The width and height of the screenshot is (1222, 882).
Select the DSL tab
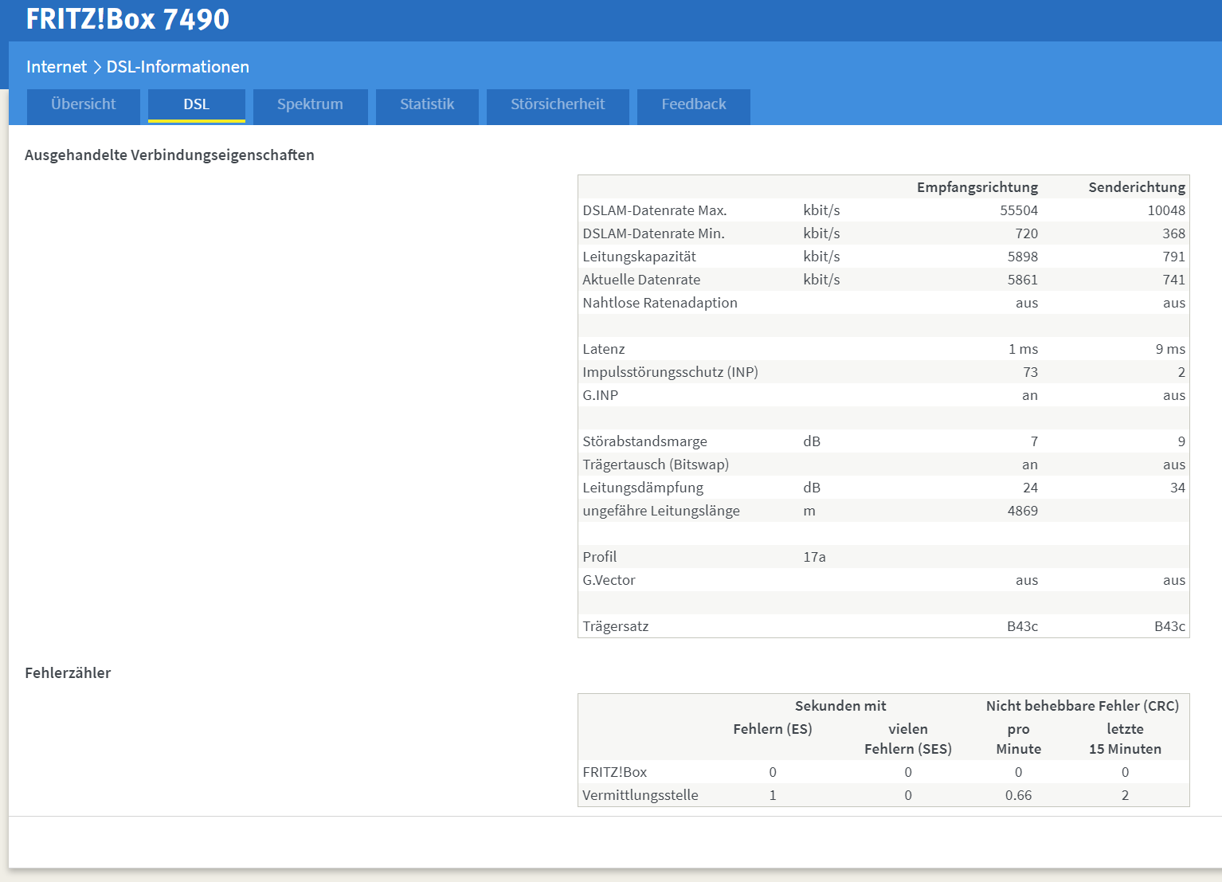point(197,105)
